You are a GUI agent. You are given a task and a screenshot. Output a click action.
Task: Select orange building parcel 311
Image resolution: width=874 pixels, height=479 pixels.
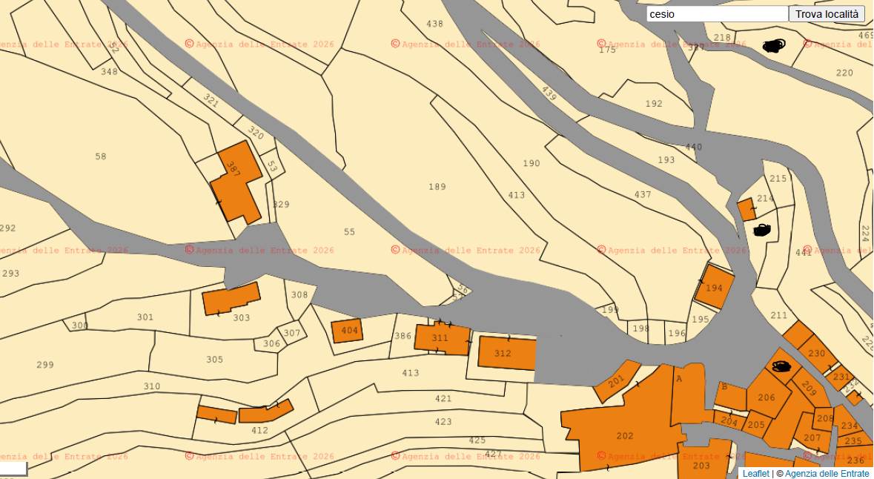pyautogui.click(x=441, y=339)
